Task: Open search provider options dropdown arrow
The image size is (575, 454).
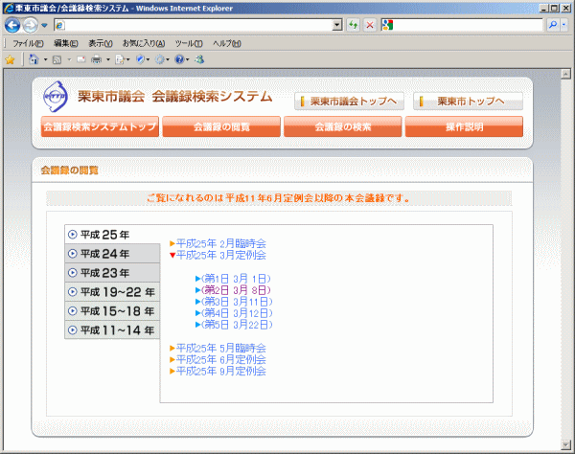Action: pyautogui.click(x=564, y=25)
